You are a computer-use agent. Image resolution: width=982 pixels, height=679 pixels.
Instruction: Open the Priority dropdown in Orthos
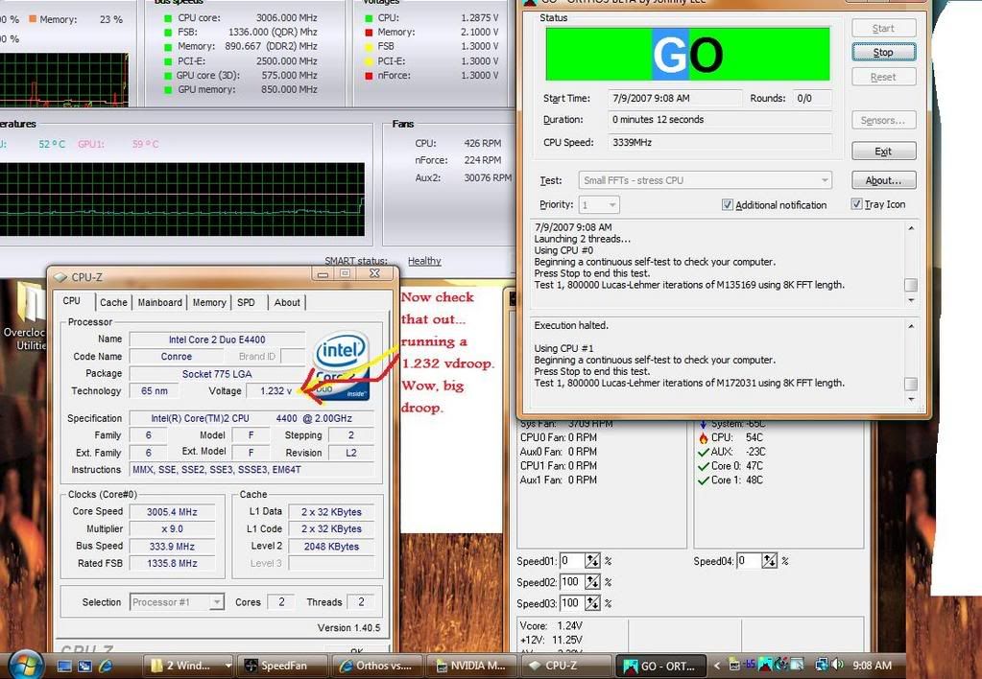pyautogui.click(x=599, y=204)
